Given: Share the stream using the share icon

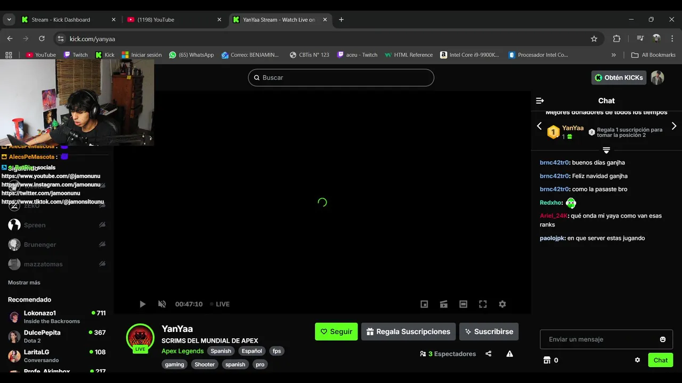Looking at the screenshot, I should coord(489,354).
